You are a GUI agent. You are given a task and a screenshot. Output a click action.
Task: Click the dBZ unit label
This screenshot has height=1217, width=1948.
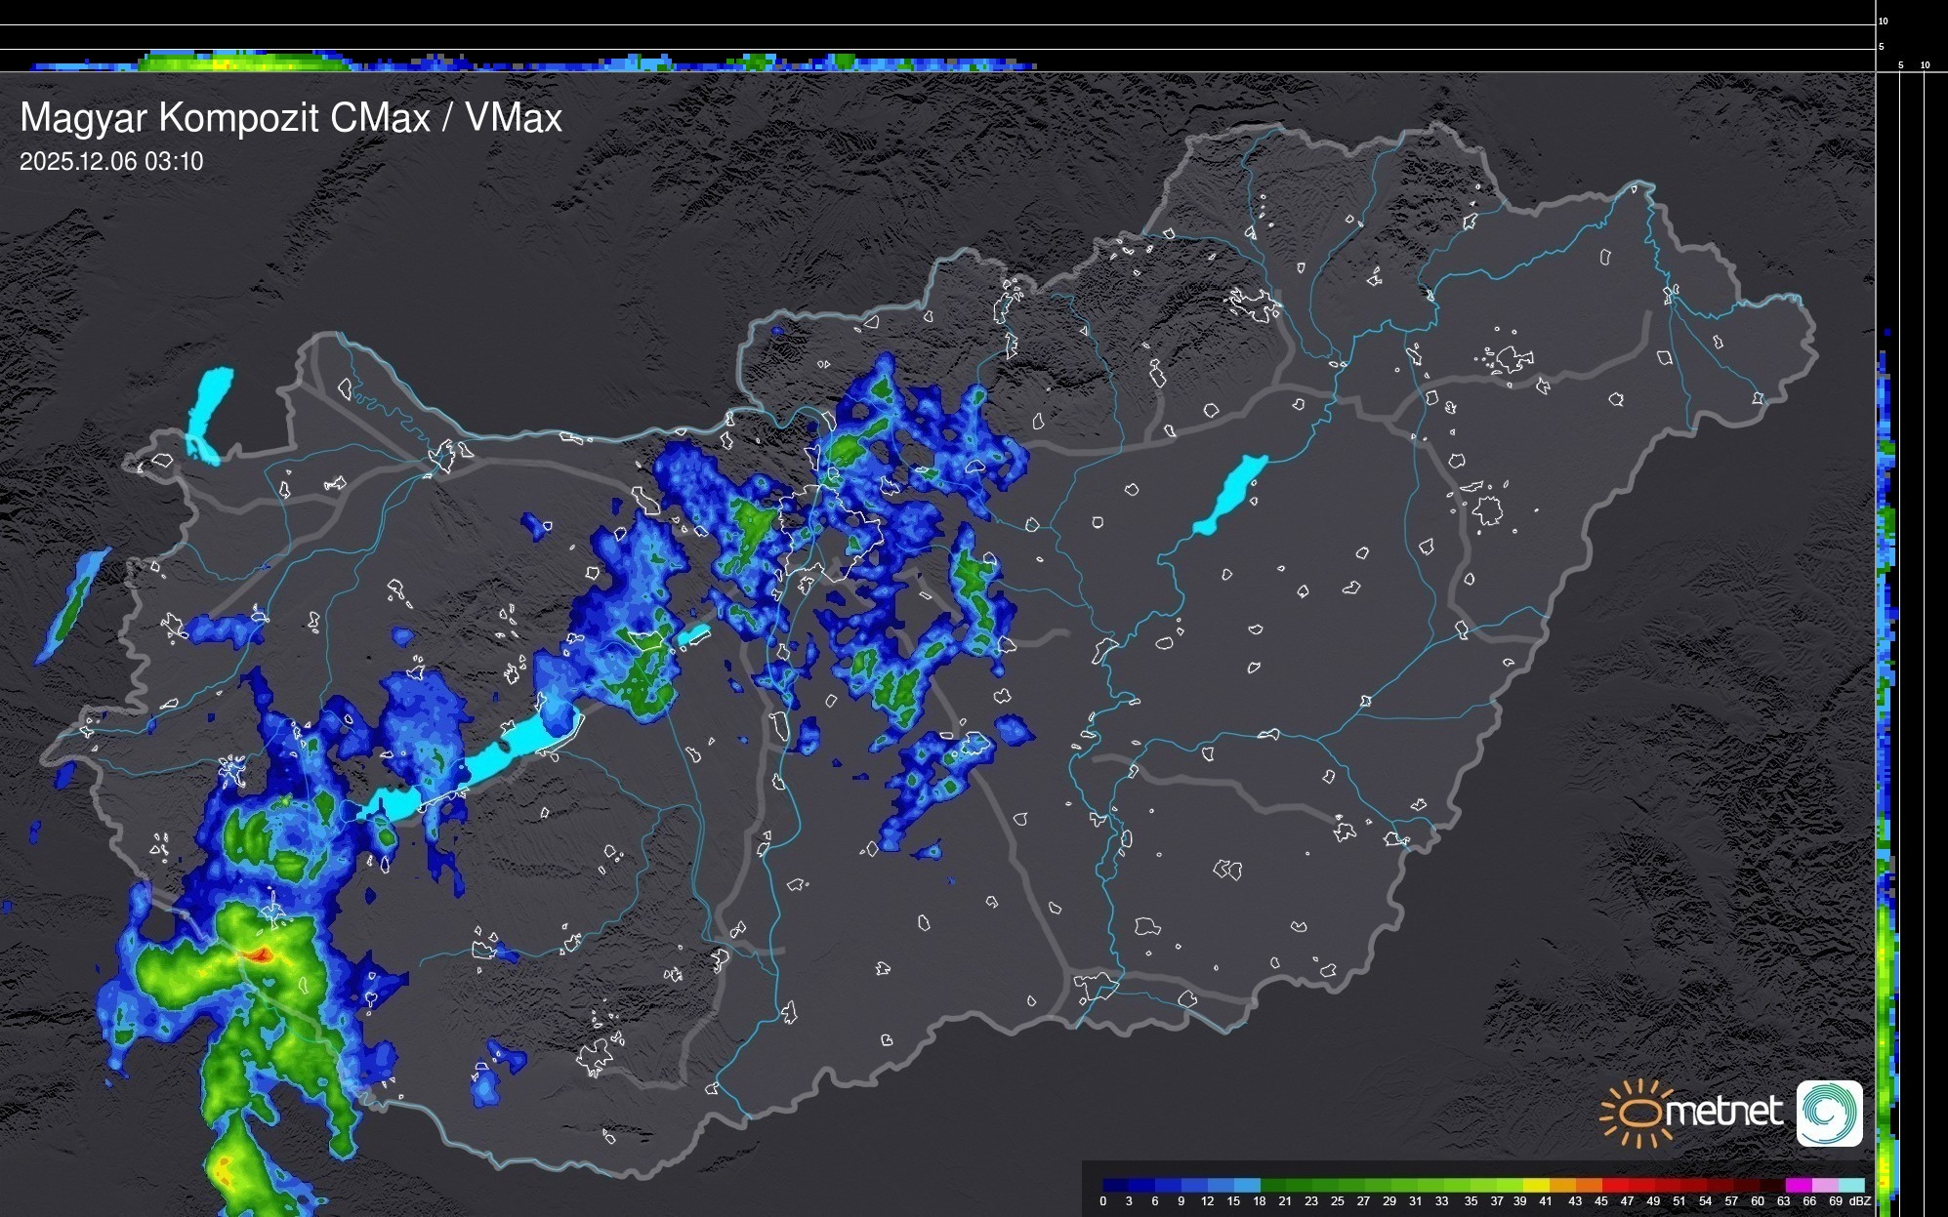tap(1860, 1201)
